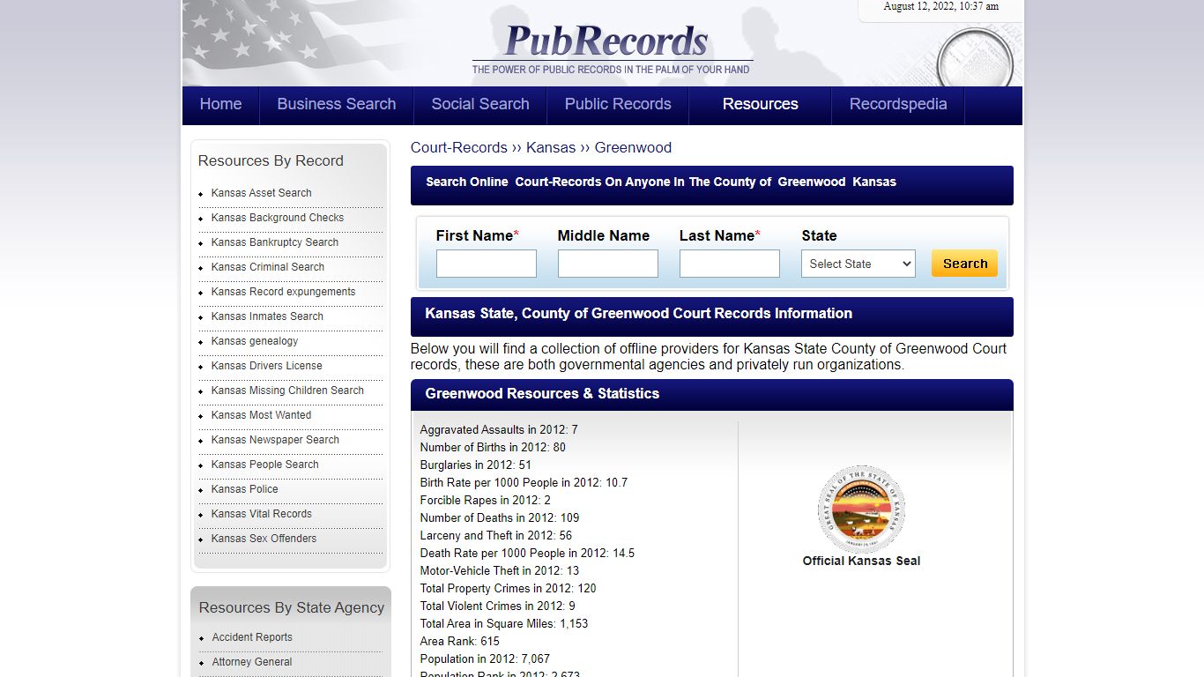Click 'Birth Rate per 1000 People' statistic
The image size is (1204, 677).
point(524,483)
